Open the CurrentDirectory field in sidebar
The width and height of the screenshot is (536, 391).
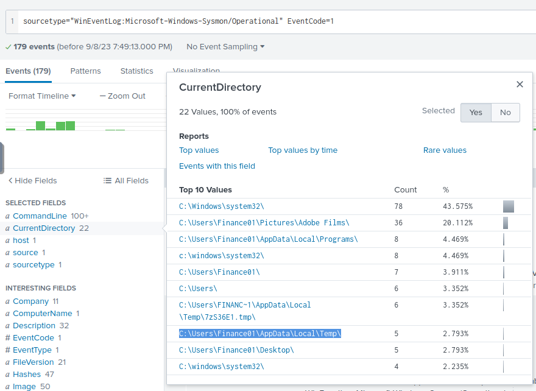coord(44,228)
